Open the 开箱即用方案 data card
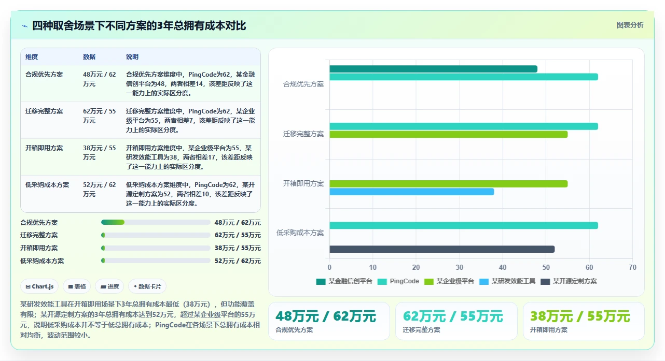Image resolution: width=665 pixels, height=361 pixels. pyautogui.click(x=584, y=321)
